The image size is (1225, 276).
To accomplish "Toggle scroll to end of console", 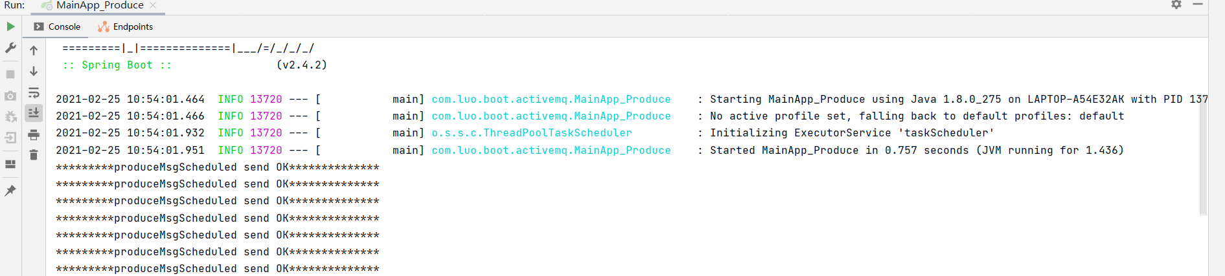I will pyautogui.click(x=34, y=113).
